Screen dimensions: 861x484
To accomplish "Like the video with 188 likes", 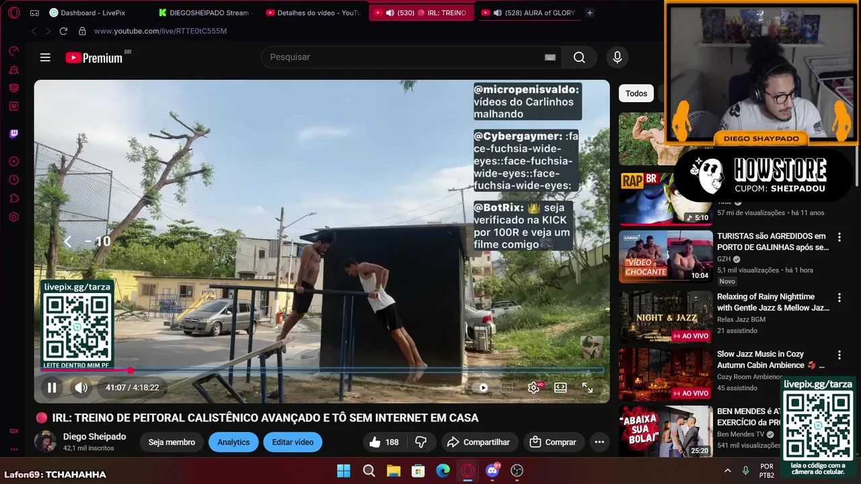I will (384, 442).
